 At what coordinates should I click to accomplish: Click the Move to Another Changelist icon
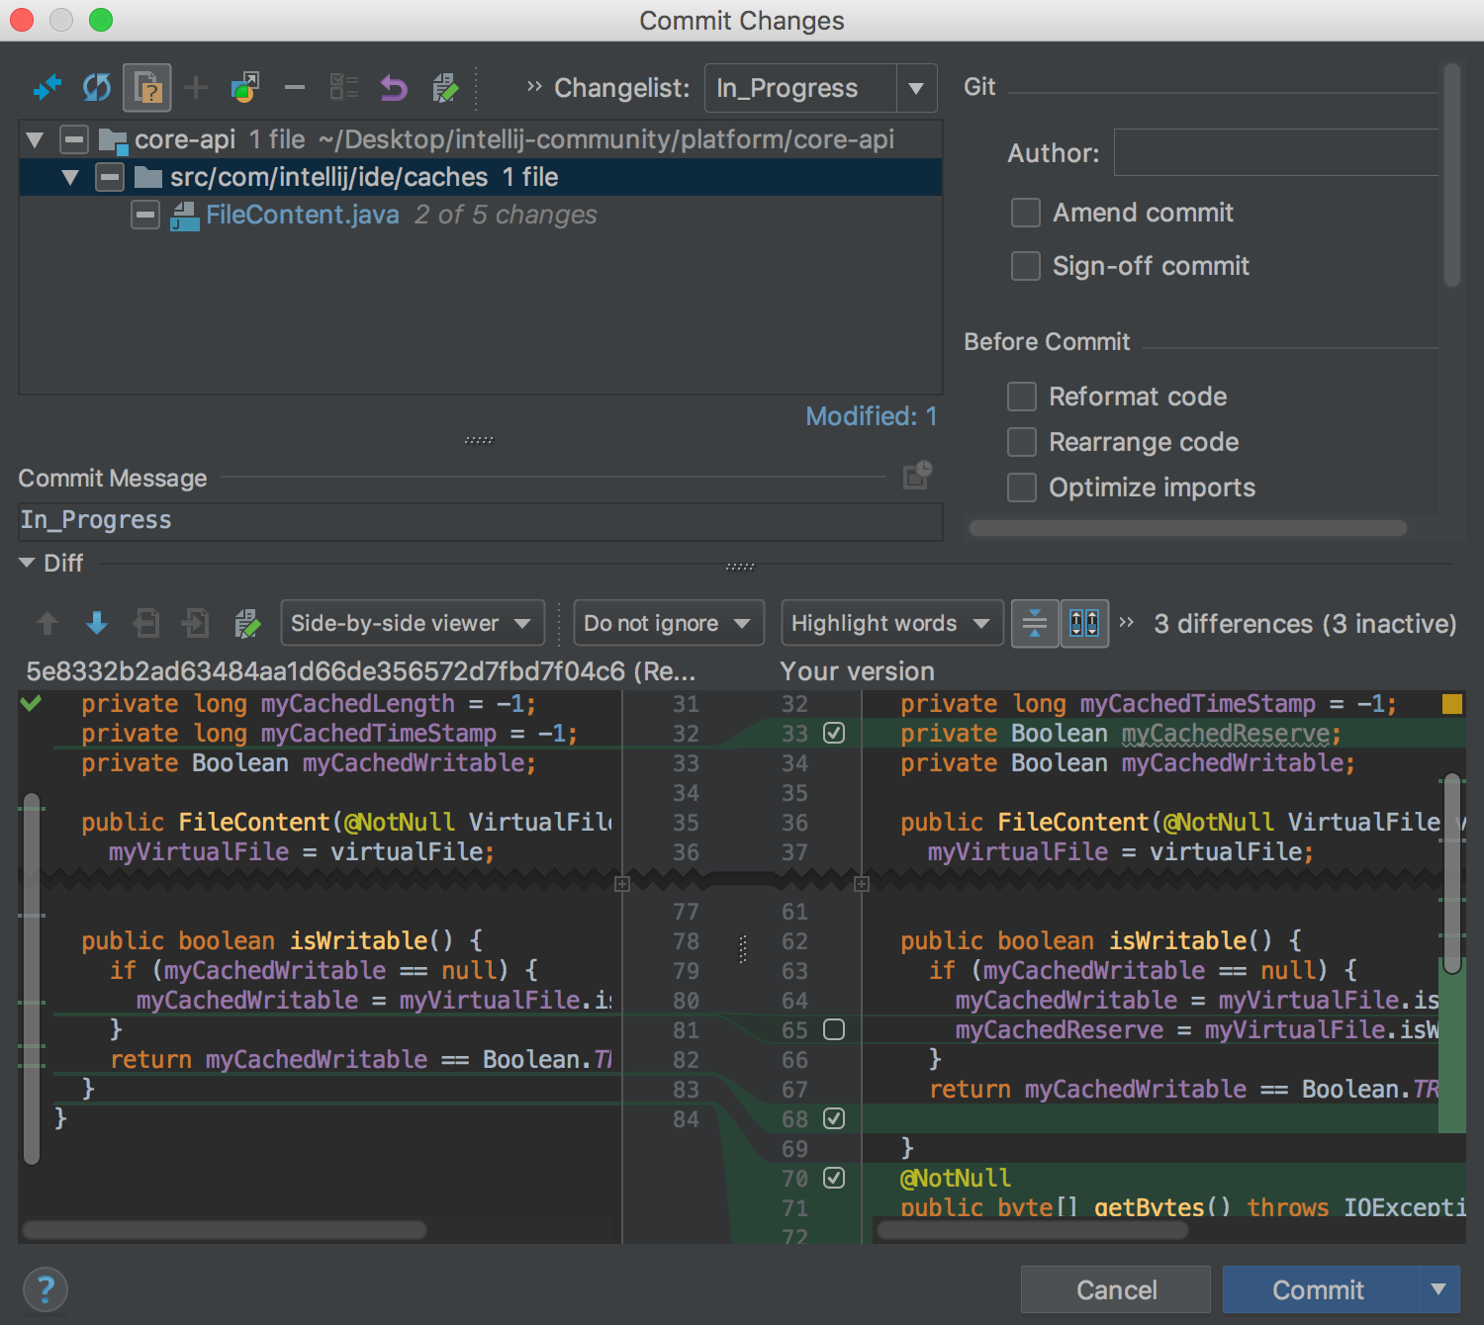244,88
